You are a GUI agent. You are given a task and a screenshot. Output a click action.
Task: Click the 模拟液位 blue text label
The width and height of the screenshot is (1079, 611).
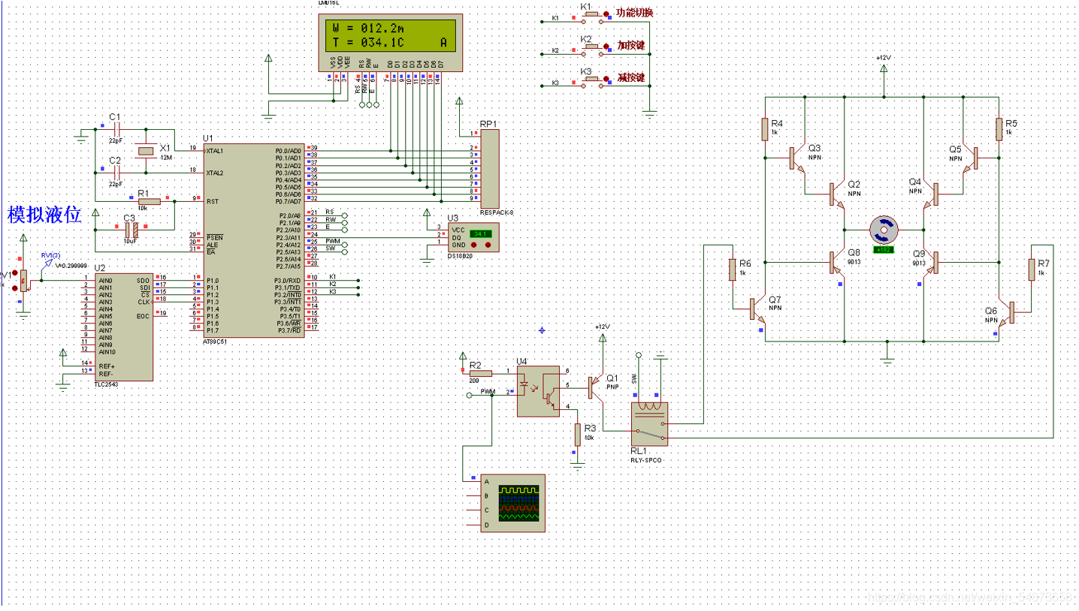tap(45, 214)
